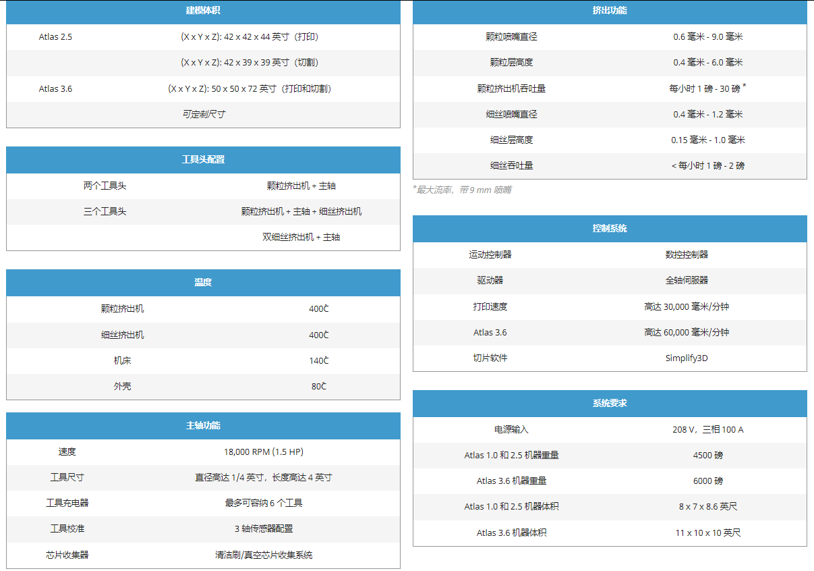Click the '直径高达 1/4 英寸，长度高达 4 英寸' value

264,477
